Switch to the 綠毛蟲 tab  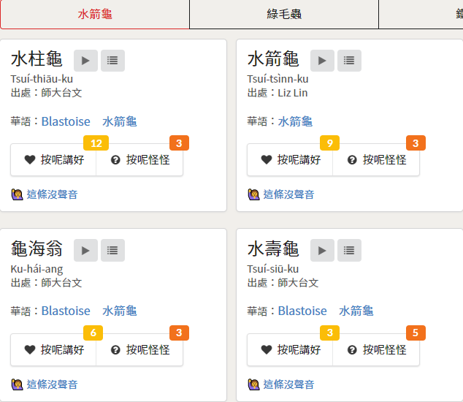click(x=284, y=14)
